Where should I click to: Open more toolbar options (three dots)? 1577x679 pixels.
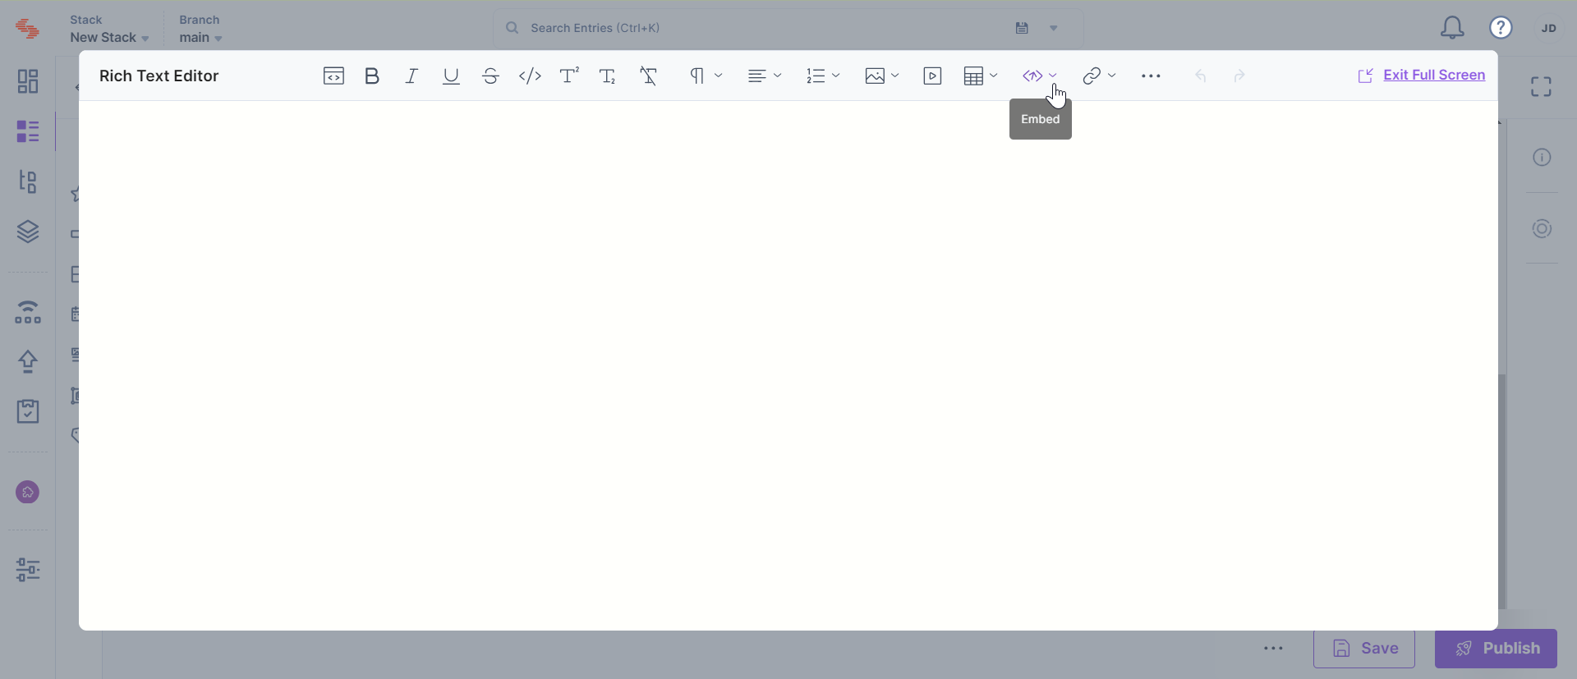click(1151, 76)
